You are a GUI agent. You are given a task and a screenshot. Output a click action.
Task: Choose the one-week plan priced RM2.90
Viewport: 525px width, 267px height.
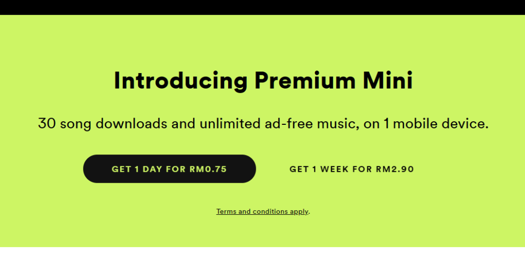click(x=352, y=169)
